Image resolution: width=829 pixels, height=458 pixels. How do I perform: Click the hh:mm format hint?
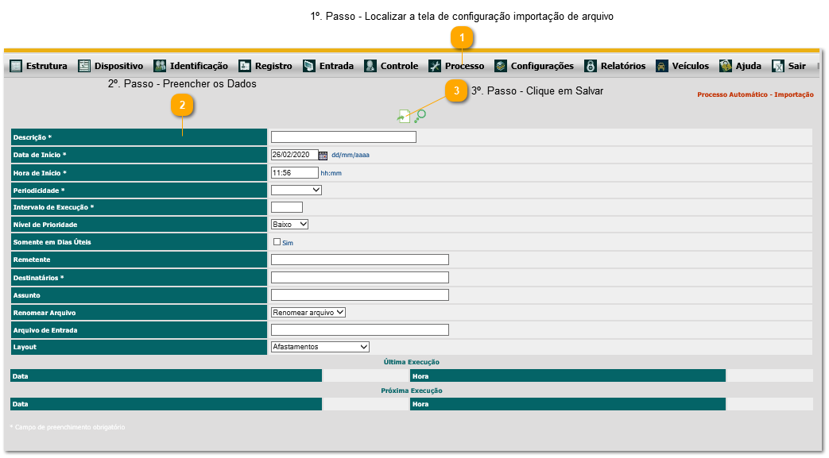point(331,173)
